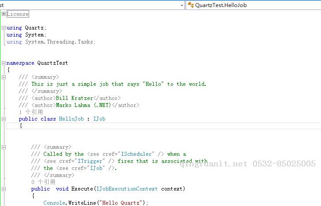Image resolution: width=321 pixels, height=206 pixels.
Task: Click the IScheduler cref reference
Action: tap(136, 154)
